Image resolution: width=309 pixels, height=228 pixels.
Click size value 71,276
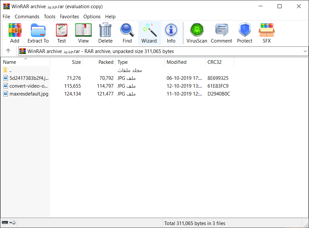[74, 78]
